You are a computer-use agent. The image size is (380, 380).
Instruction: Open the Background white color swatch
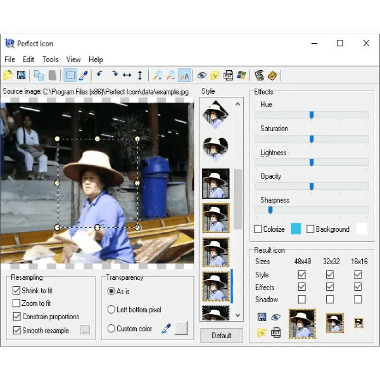tap(361, 229)
